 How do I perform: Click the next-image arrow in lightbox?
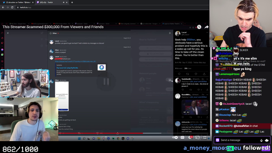170,80
